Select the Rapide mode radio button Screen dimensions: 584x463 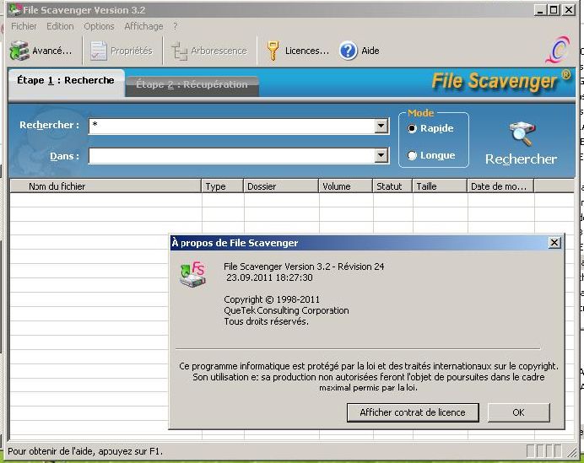[x=412, y=128]
